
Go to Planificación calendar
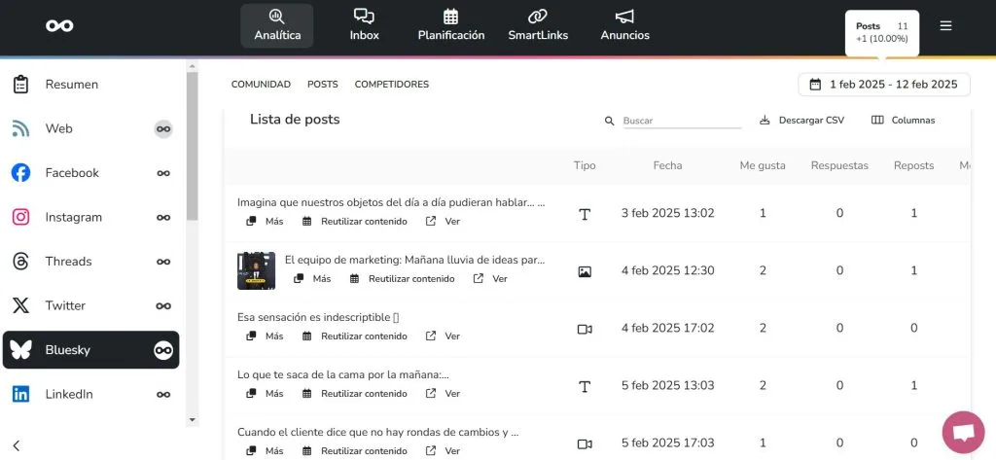point(450,25)
